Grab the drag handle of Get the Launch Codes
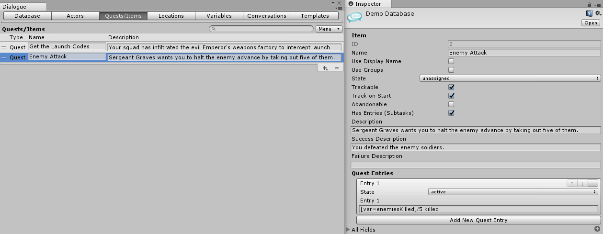Viewport: 603px width, 234px height. [4, 47]
